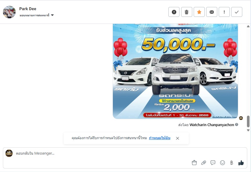Click the 'กำหนดให้ฉัน' assign-to-me link
This screenshot has height=172, width=251.
tap(159, 138)
